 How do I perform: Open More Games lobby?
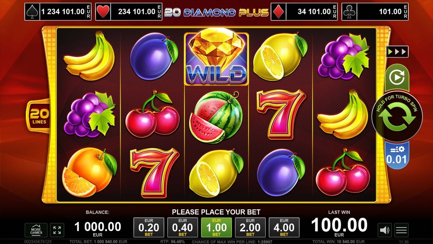click(36, 230)
